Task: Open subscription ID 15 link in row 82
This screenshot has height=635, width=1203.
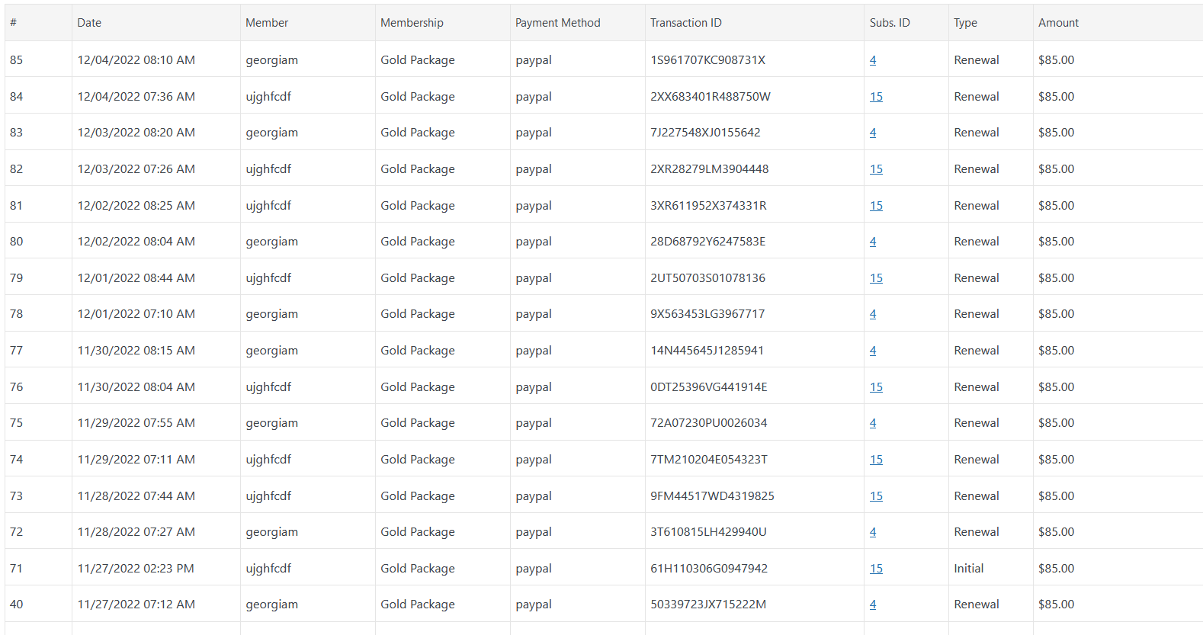Action: tap(876, 169)
